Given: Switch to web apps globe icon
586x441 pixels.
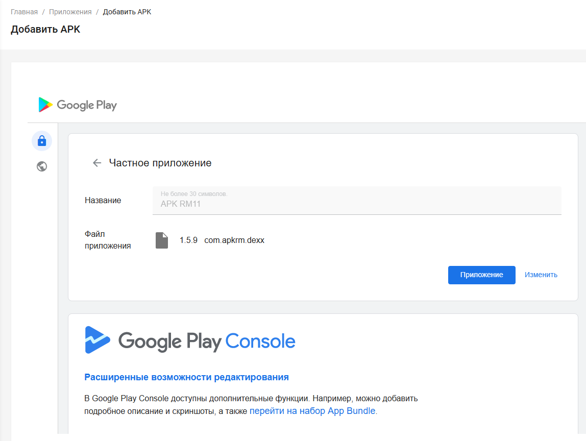Looking at the screenshot, I should pos(42,166).
